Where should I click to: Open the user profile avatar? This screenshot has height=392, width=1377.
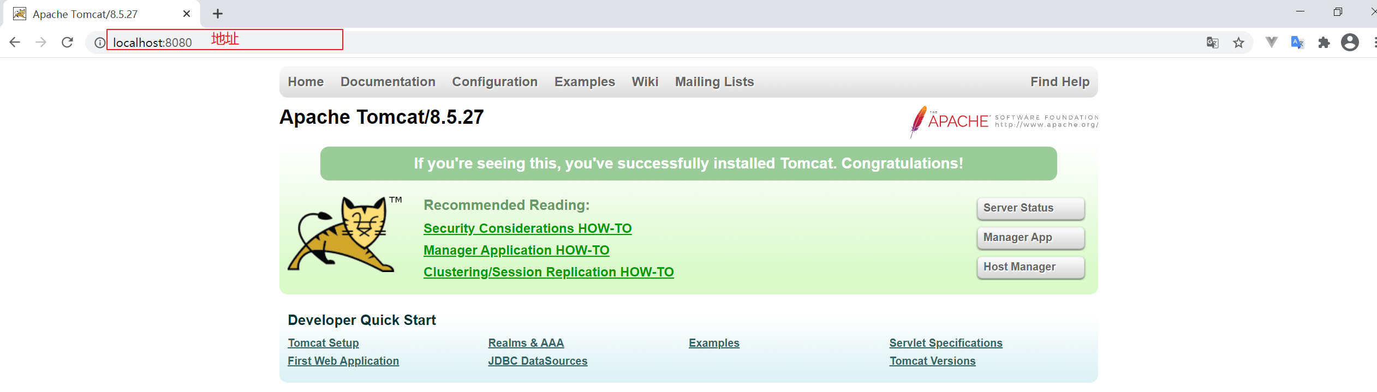[1350, 42]
